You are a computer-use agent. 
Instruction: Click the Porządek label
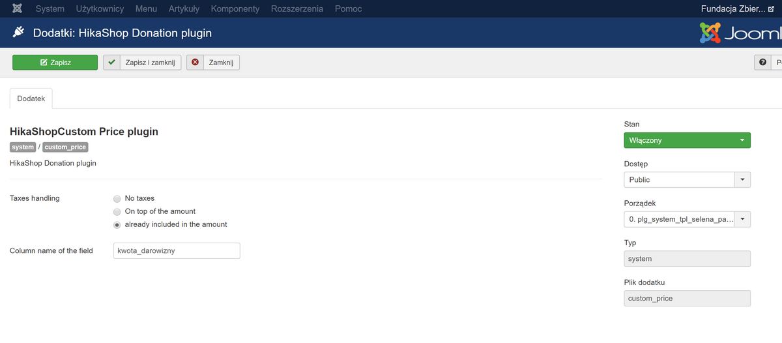click(639, 203)
